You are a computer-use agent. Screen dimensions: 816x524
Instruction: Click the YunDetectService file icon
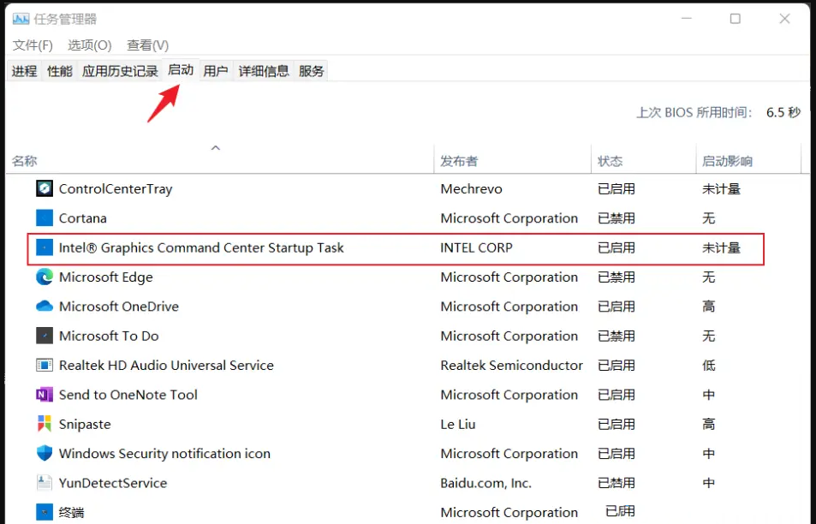[45, 483]
